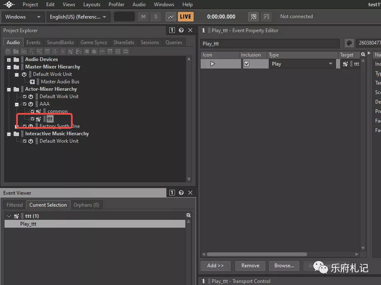Open the Event Viewer help icon
Image resolution: width=381 pixels, height=285 pixels.
point(181,193)
